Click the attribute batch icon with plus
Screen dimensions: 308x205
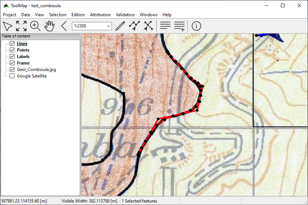point(179,26)
